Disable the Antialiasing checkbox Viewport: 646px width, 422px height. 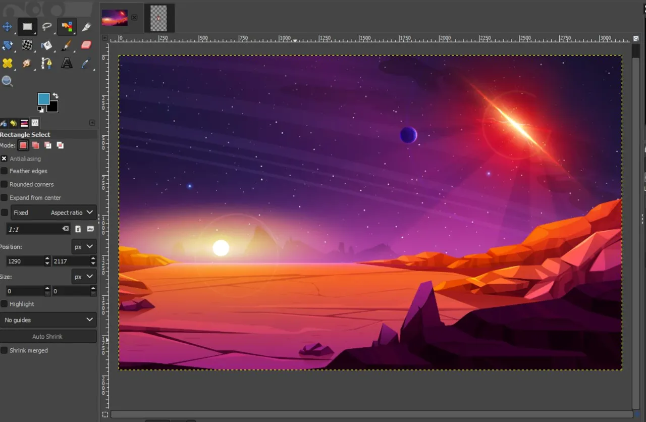tap(4, 159)
